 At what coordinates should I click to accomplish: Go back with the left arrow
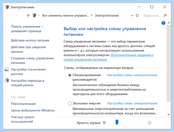coord(8,16)
